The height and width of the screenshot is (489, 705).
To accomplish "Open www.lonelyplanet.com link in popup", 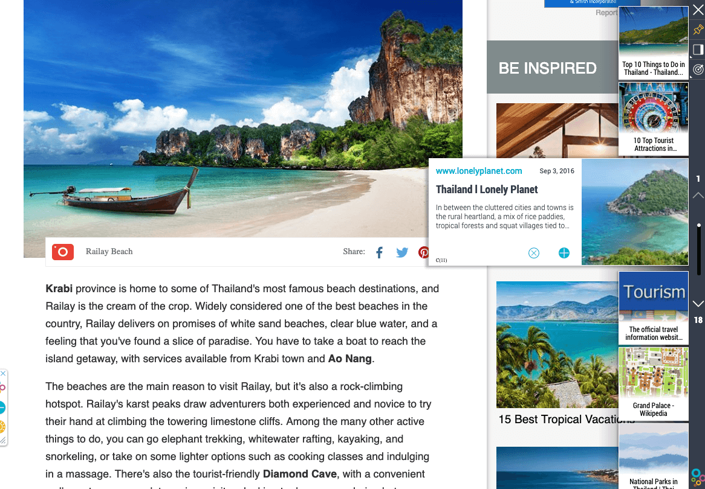I will (x=479, y=171).
